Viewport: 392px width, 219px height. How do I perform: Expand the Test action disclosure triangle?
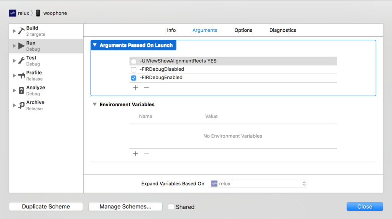14,61
